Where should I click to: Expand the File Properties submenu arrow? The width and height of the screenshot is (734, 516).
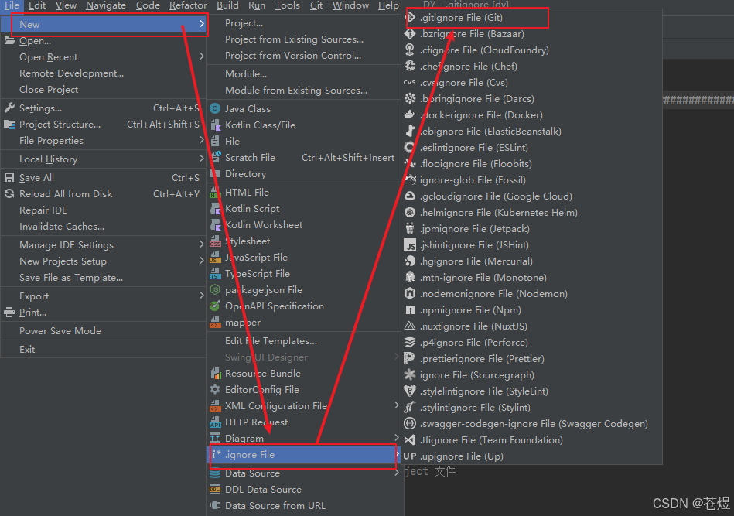[x=202, y=140]
